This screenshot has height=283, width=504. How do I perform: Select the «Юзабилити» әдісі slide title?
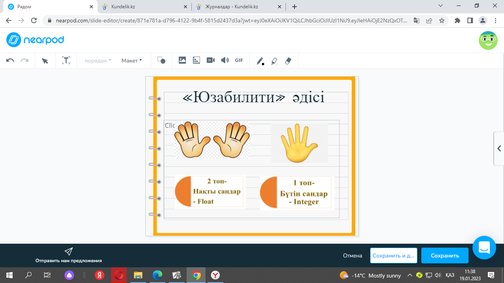[x=254, y=97]
